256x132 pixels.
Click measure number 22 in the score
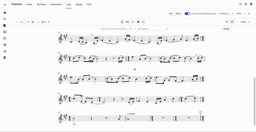(x=59, y=73)
